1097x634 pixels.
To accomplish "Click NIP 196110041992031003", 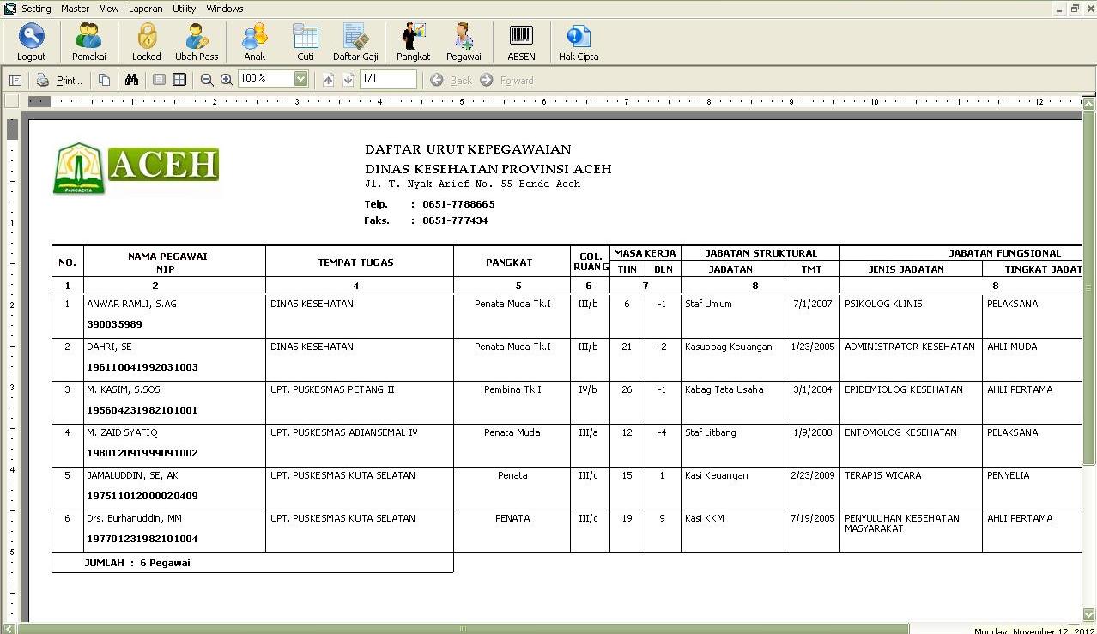I will (142, 367).
